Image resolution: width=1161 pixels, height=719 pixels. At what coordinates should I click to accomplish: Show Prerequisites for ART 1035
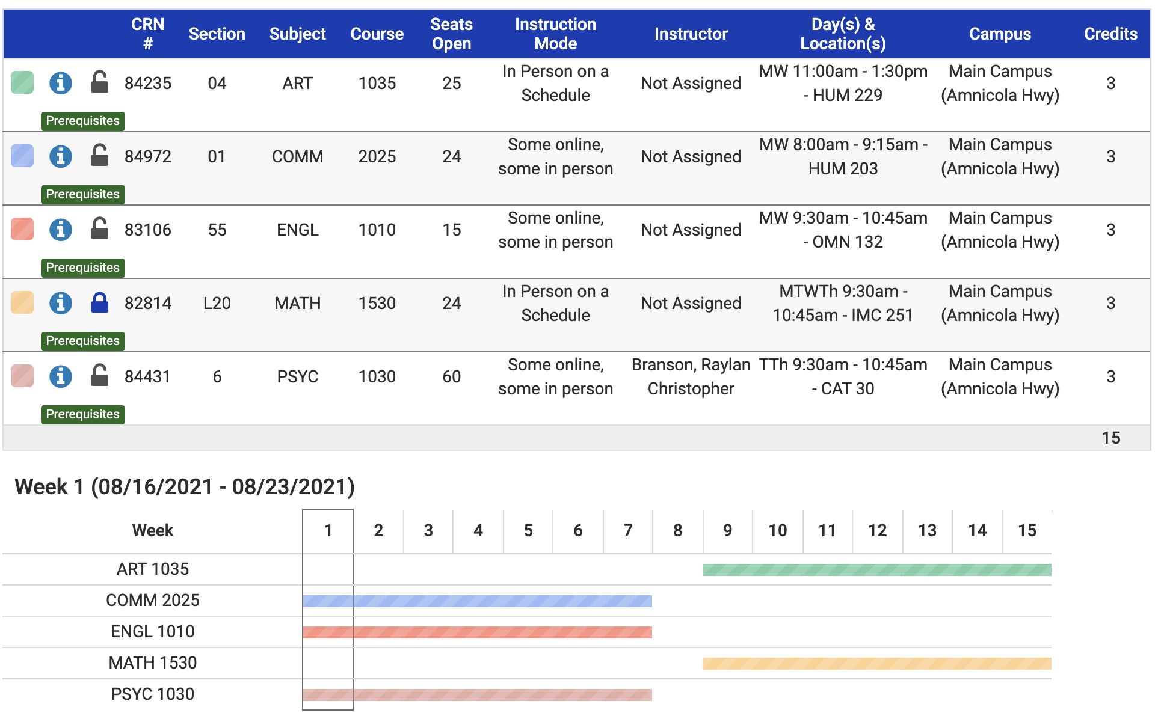click(83, 121)
